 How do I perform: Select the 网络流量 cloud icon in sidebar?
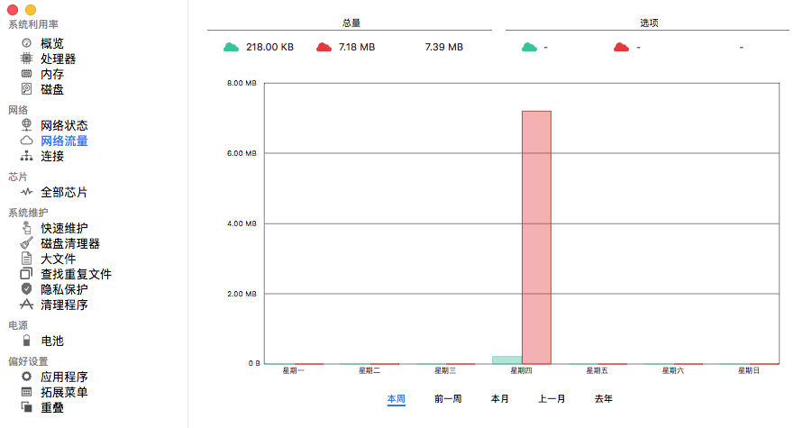[26, 141]
